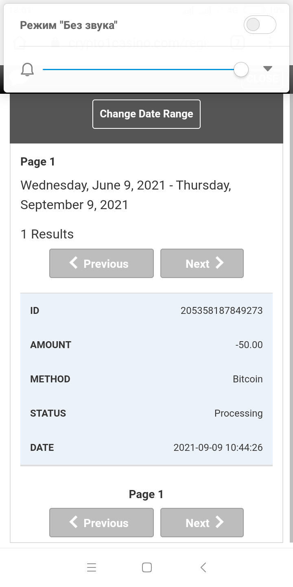
Task: Tap the bell ringtone volume icon
Action: 27,70
